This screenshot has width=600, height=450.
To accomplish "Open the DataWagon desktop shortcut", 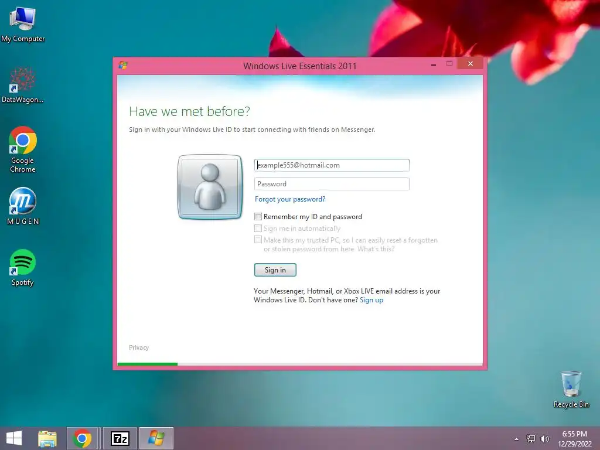I will tap(23, 85).
